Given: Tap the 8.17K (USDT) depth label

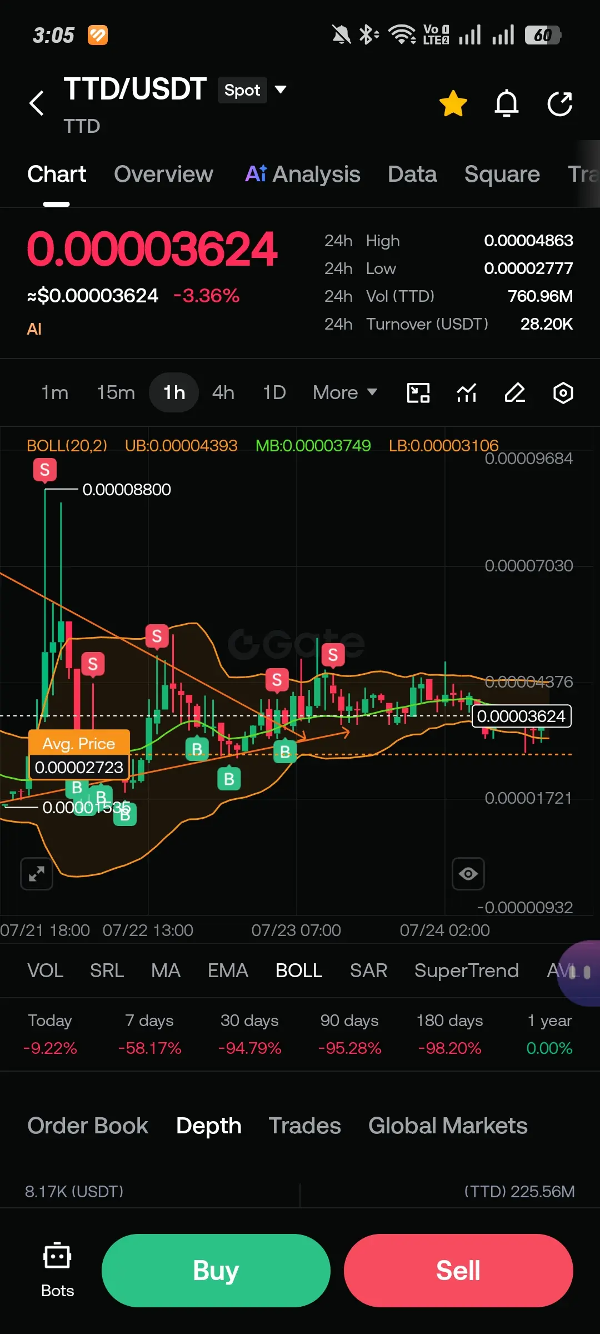Looking at the screenshot, I should point(74,1192).
